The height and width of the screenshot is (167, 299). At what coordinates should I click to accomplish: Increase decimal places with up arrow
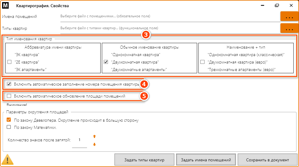[x=94, y=136]
